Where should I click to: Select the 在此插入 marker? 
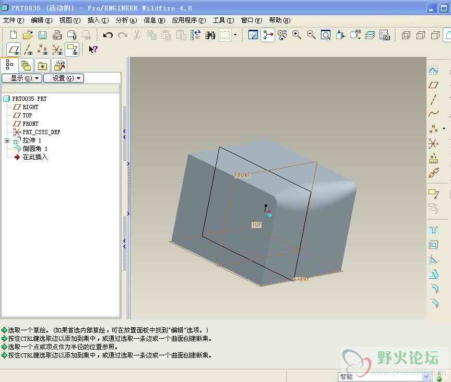tap(35, 157)
